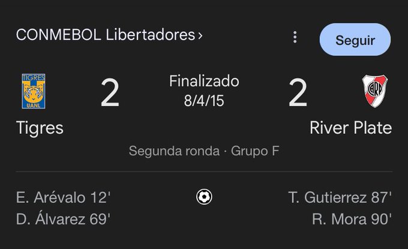The width and height of the screenshot is (408, 249).
Task: Select scorer D. Álvarez 69'
Action: pos(63,218)
